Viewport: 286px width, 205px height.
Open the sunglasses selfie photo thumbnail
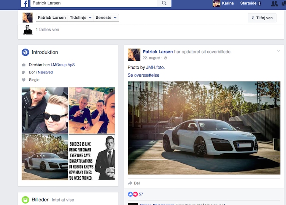tap(45, 110)
